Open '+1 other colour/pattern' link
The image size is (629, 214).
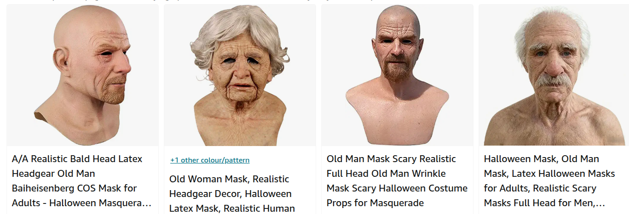pyautogui.click(x=210, y=160)
